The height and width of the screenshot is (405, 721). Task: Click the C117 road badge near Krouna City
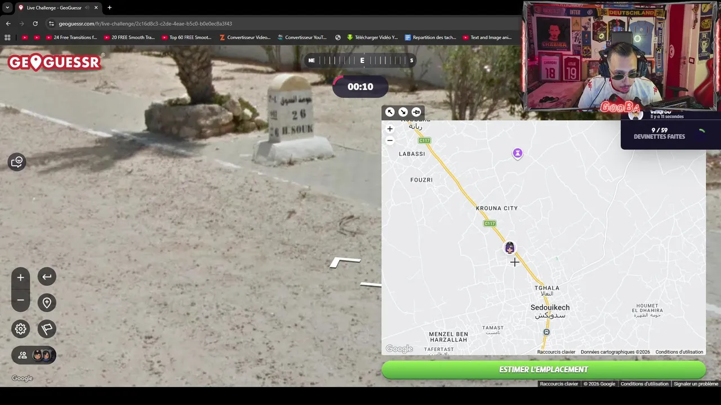click(x=489, y=223)
